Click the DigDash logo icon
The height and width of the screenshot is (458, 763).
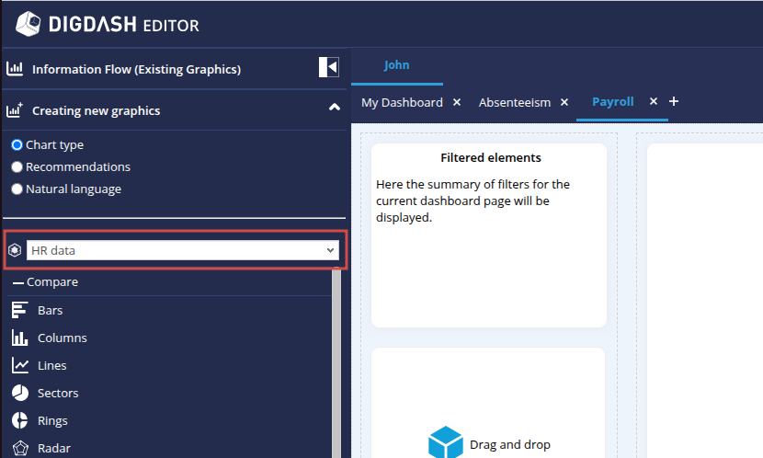tap(28, 24)
